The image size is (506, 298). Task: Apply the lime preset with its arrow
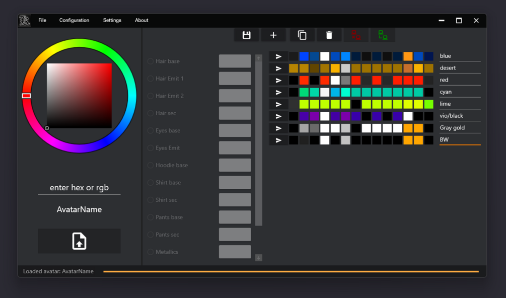278,104
